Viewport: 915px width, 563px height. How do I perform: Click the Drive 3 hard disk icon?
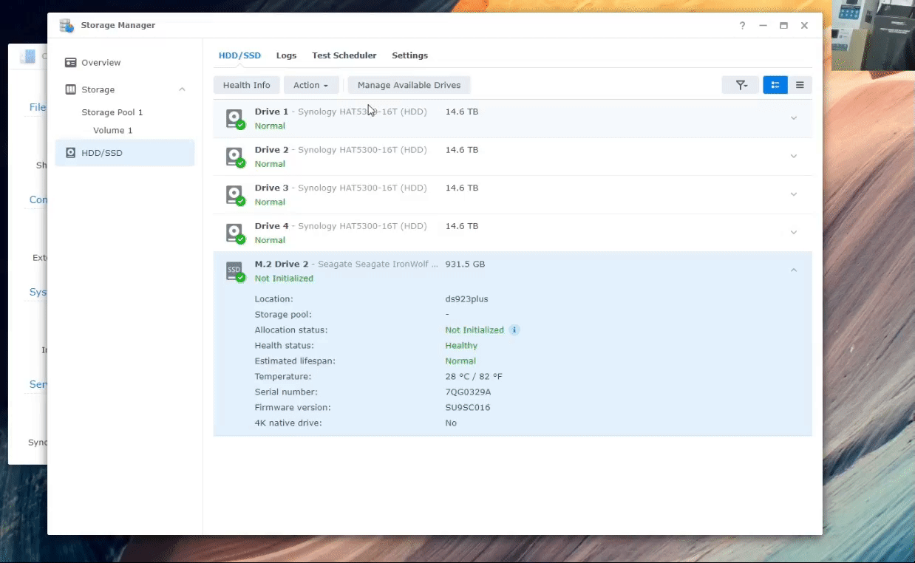[235, 195]
